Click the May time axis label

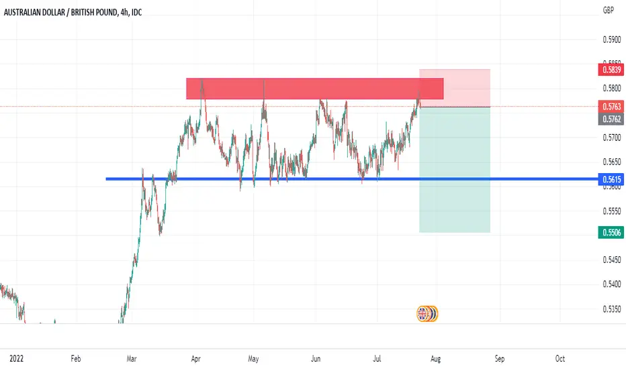click(x=253, y=359)
